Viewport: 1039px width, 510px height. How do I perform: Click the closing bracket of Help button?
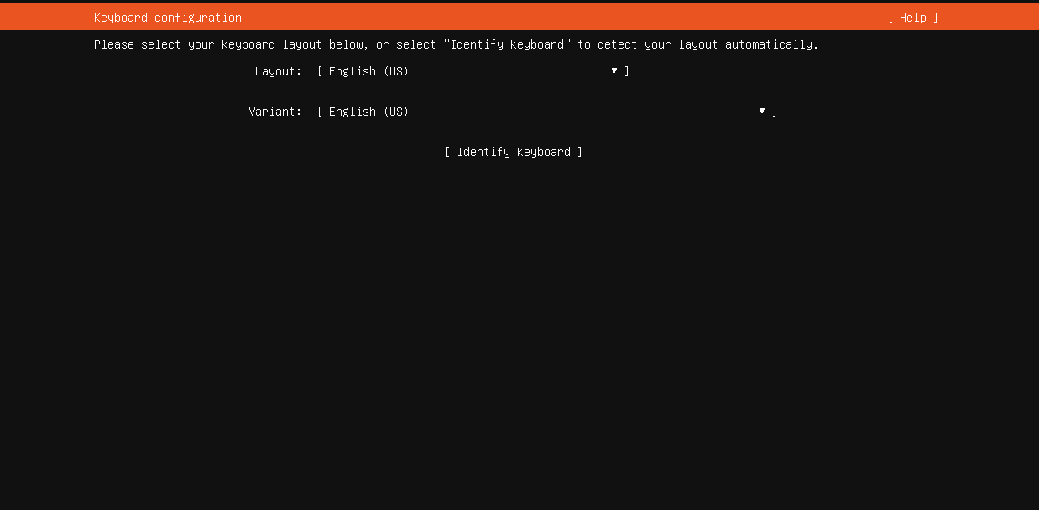(x=936, y=18)
